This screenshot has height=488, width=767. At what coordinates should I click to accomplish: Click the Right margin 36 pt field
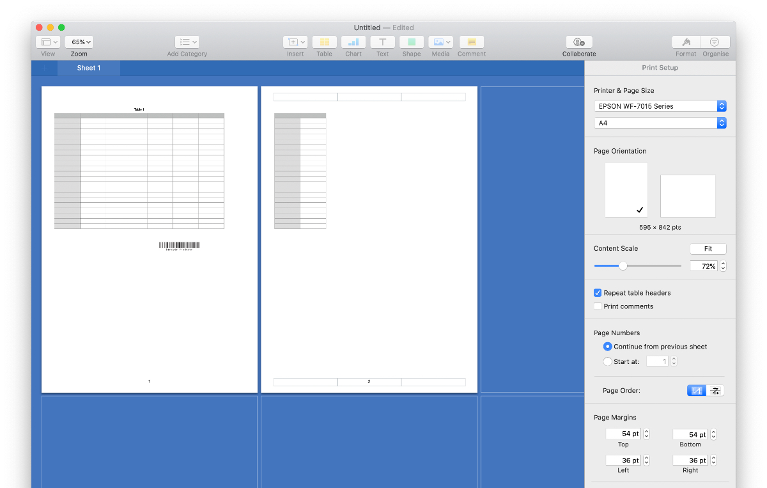690,460
